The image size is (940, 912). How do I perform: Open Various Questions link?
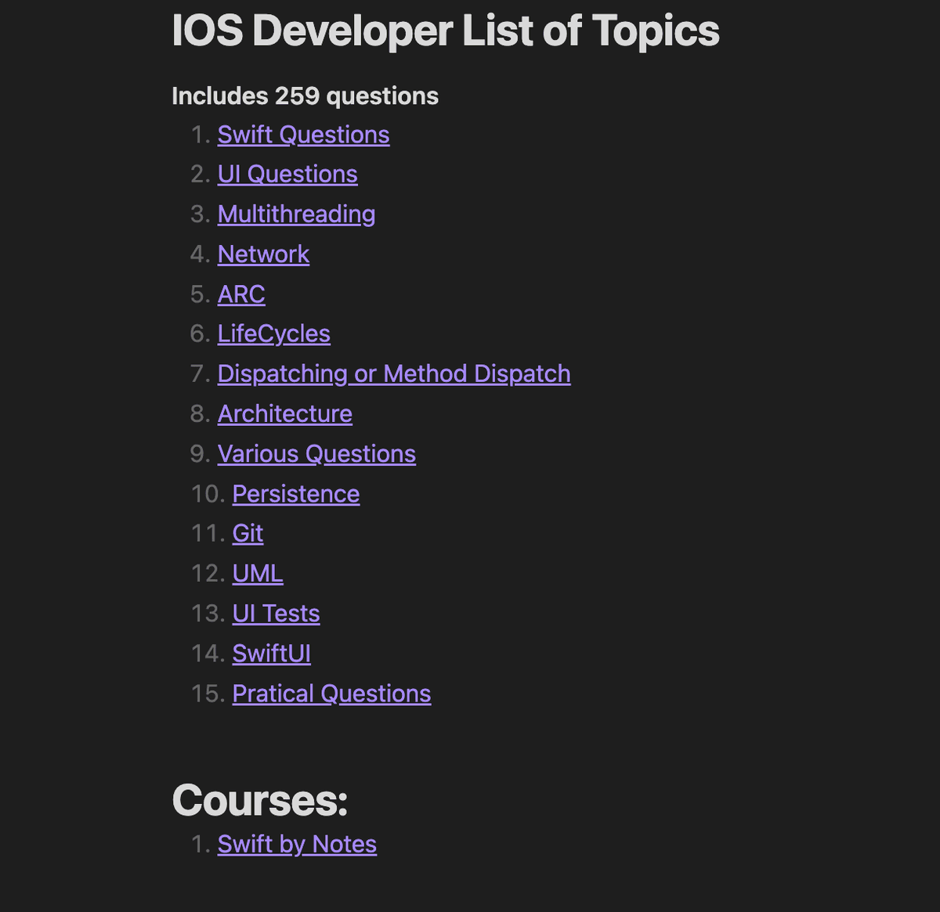click(x=316, y=454)
